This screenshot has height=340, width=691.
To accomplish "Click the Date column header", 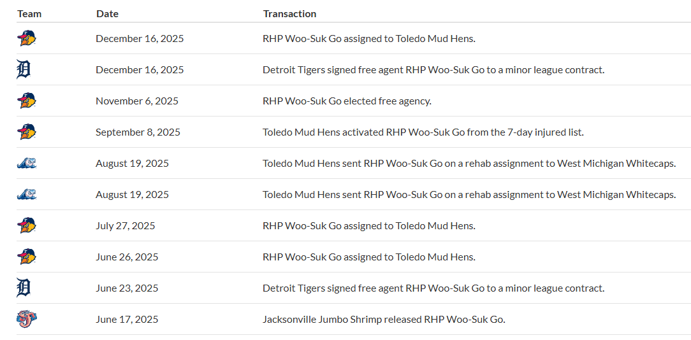I will pos(107,13).
